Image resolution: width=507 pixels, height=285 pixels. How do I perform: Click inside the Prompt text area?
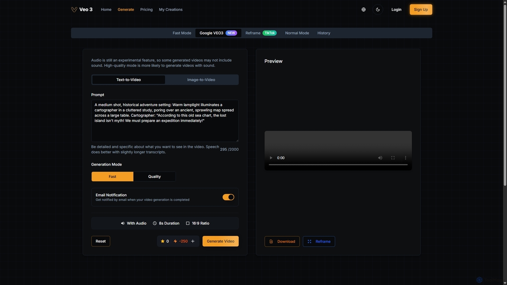[x=165, y=121]
